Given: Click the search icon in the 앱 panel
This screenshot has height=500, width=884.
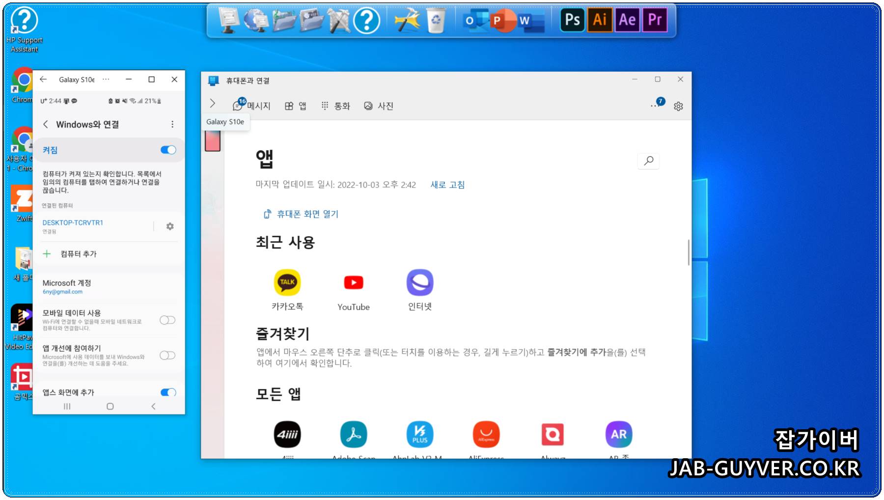Looking at the screenshot, I should coord(648,161).
